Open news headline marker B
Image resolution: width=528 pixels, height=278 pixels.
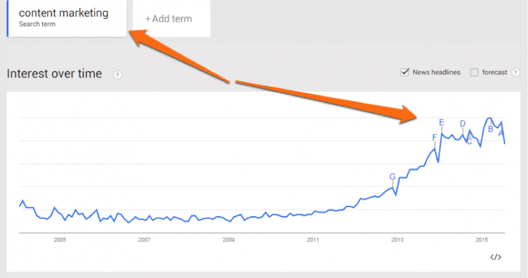491,129
